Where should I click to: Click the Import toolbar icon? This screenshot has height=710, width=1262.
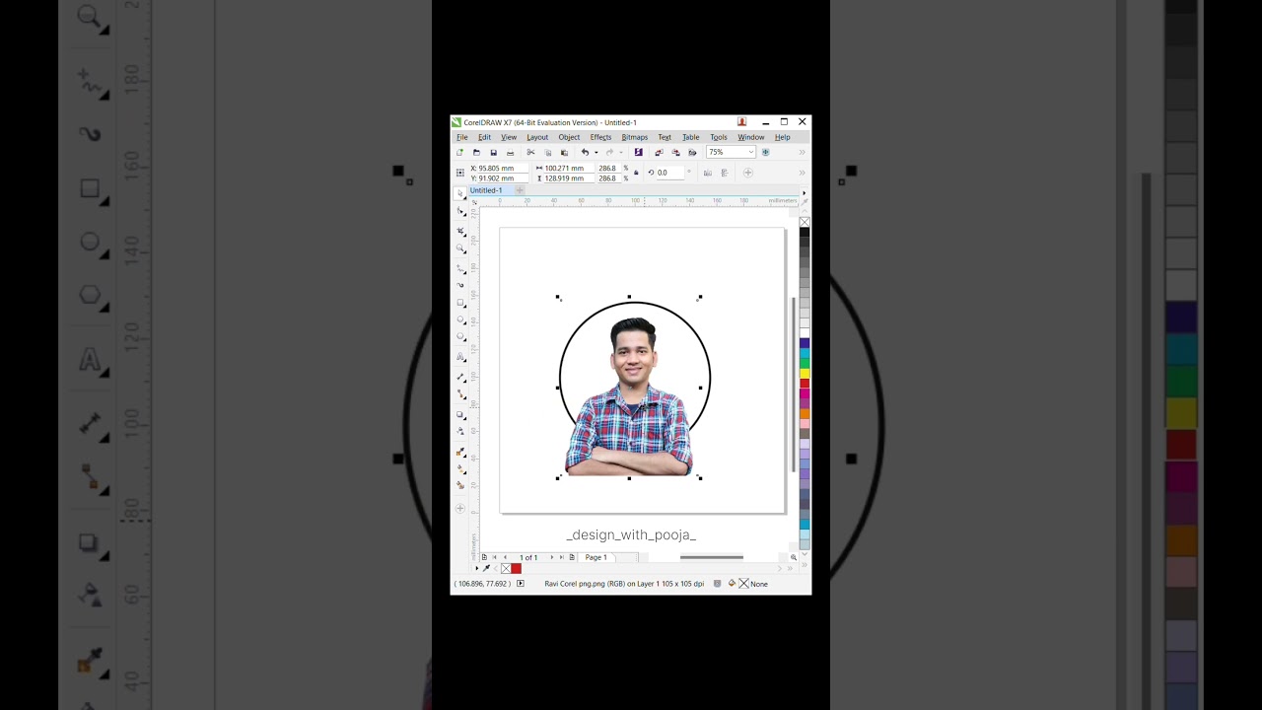point(659,153)
